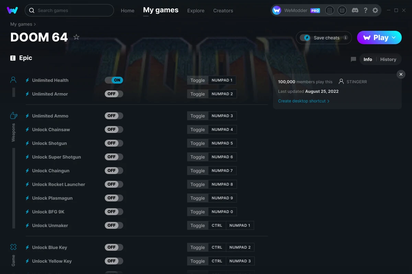Screen dimensions: 412x274
Task: Close the info panel with X
Action: point(401,74)
